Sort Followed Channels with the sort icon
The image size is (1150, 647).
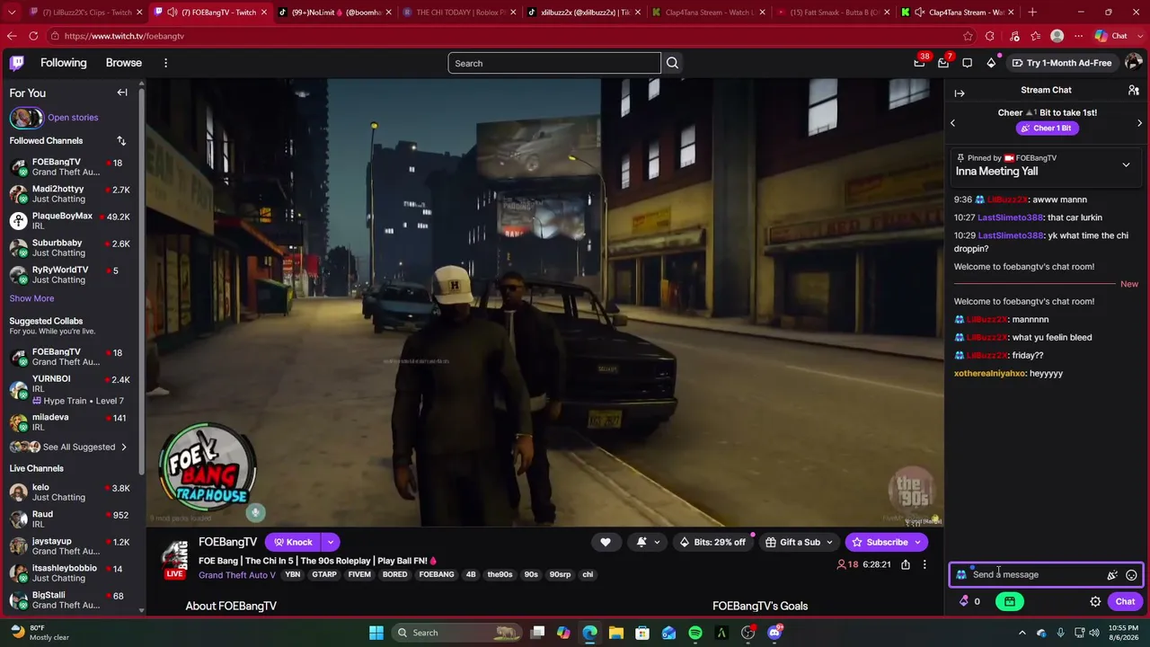pos(121,141)
